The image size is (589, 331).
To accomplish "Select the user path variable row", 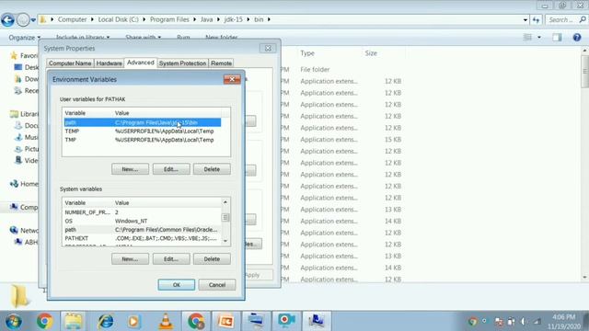I will pyautogui.click(x=143, y=122).
